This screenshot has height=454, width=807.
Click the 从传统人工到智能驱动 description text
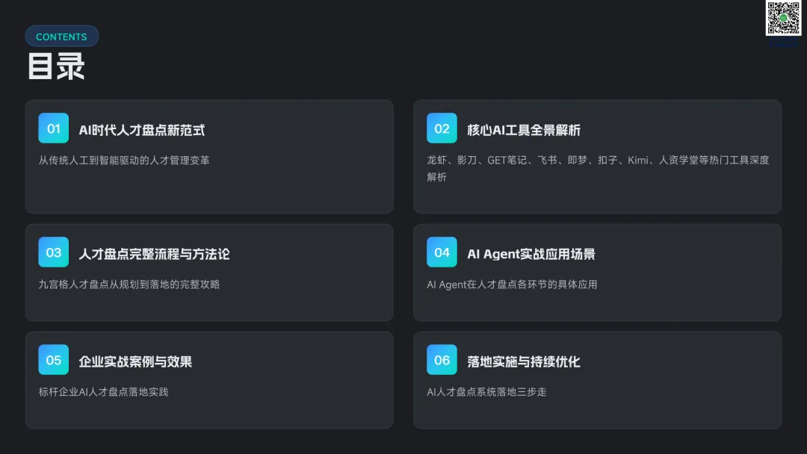pos(124,160)
